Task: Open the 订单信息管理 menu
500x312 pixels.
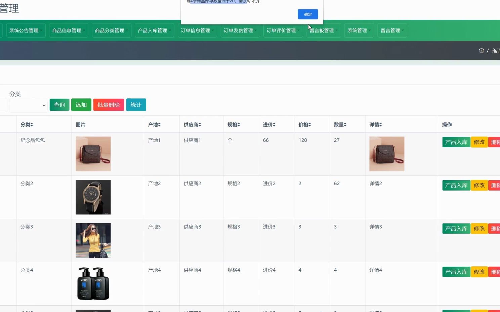Action: coord(197,30)
